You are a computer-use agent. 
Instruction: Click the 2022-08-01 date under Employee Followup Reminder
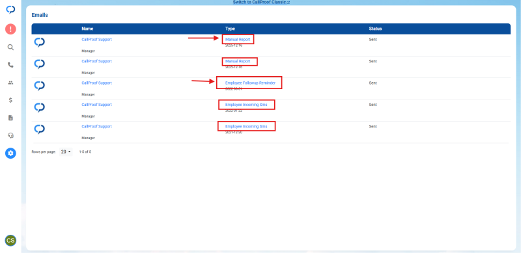(x=234, y=88)
